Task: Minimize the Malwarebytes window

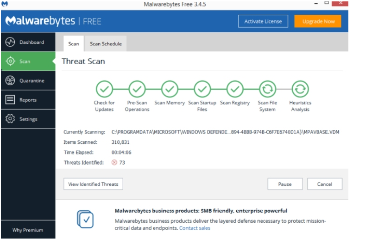Action: (x=316, y=4)
